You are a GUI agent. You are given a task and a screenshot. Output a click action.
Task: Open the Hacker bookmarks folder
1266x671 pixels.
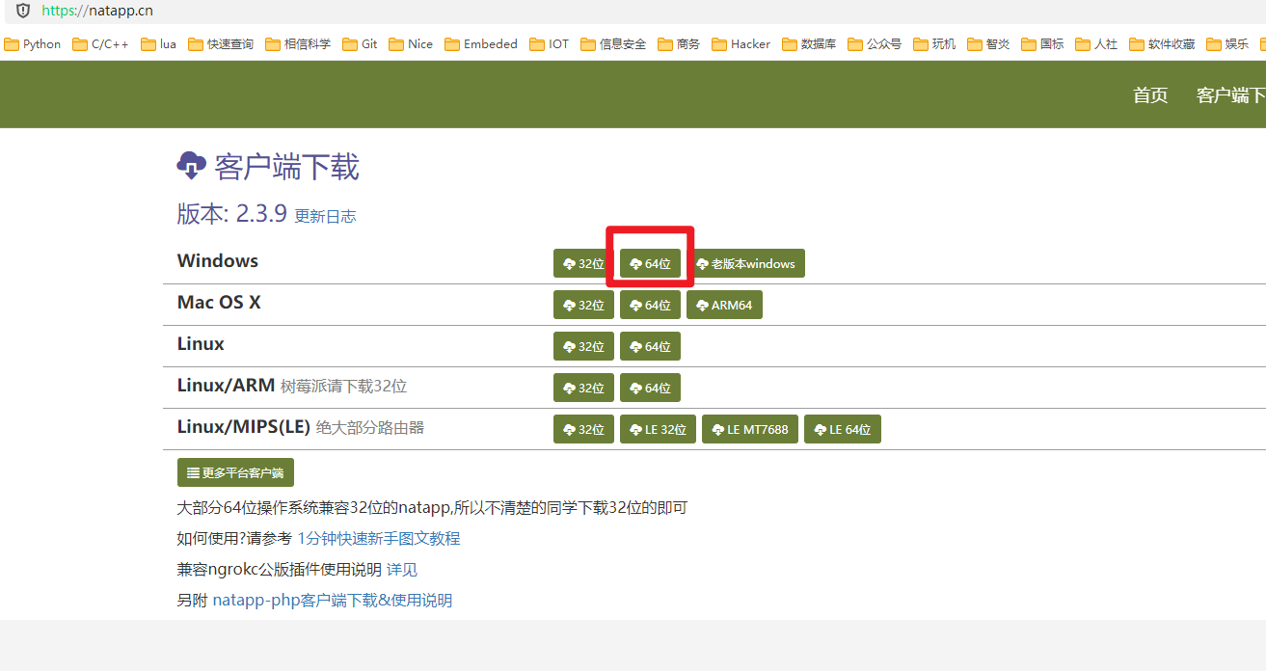741,44
